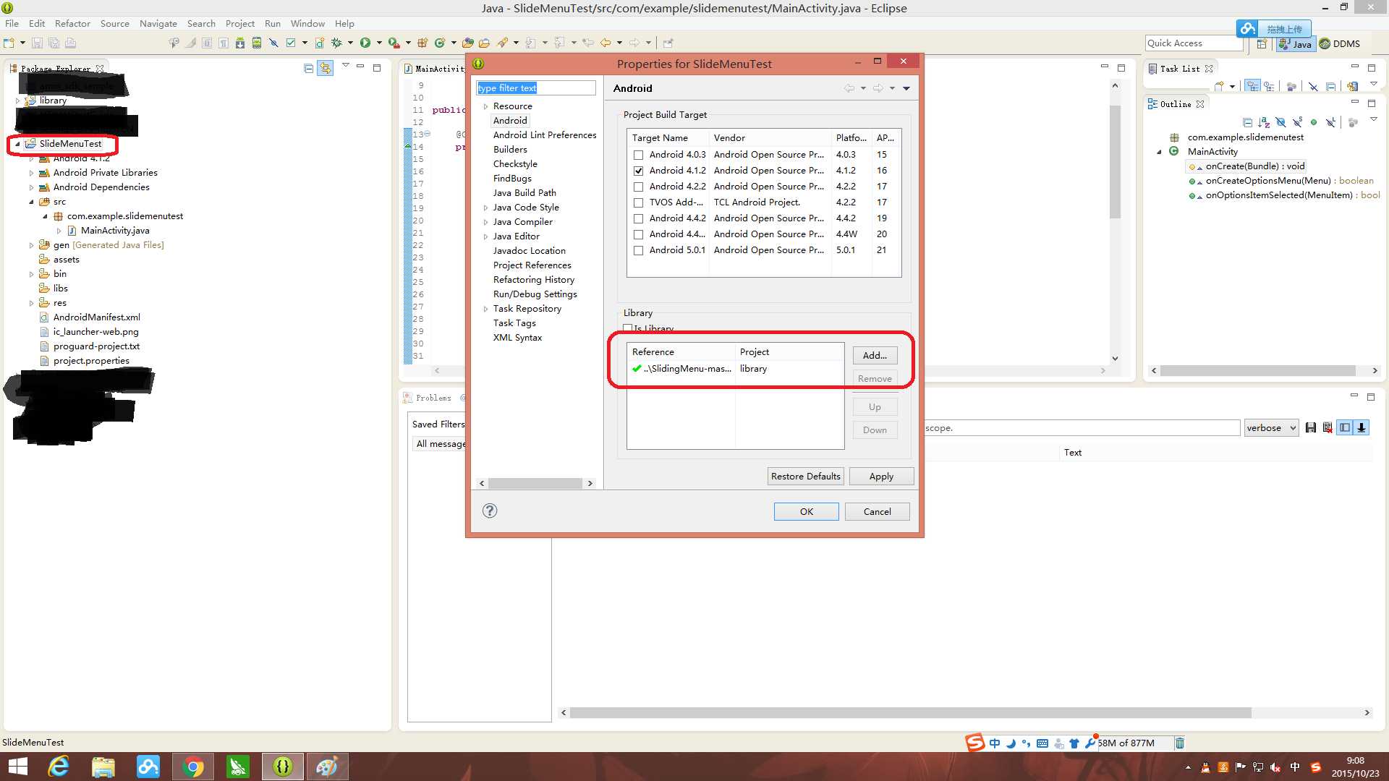Check the Android 4.4W build target
The height and width of the screenshot is (781, 1389).
(638, 234)
